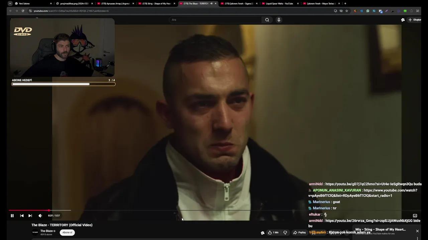Share the video with Paylaş
The image size is (428, 240).
(x=300, y=232)
